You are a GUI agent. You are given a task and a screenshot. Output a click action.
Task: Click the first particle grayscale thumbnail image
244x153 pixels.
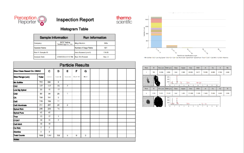point(148,80)
